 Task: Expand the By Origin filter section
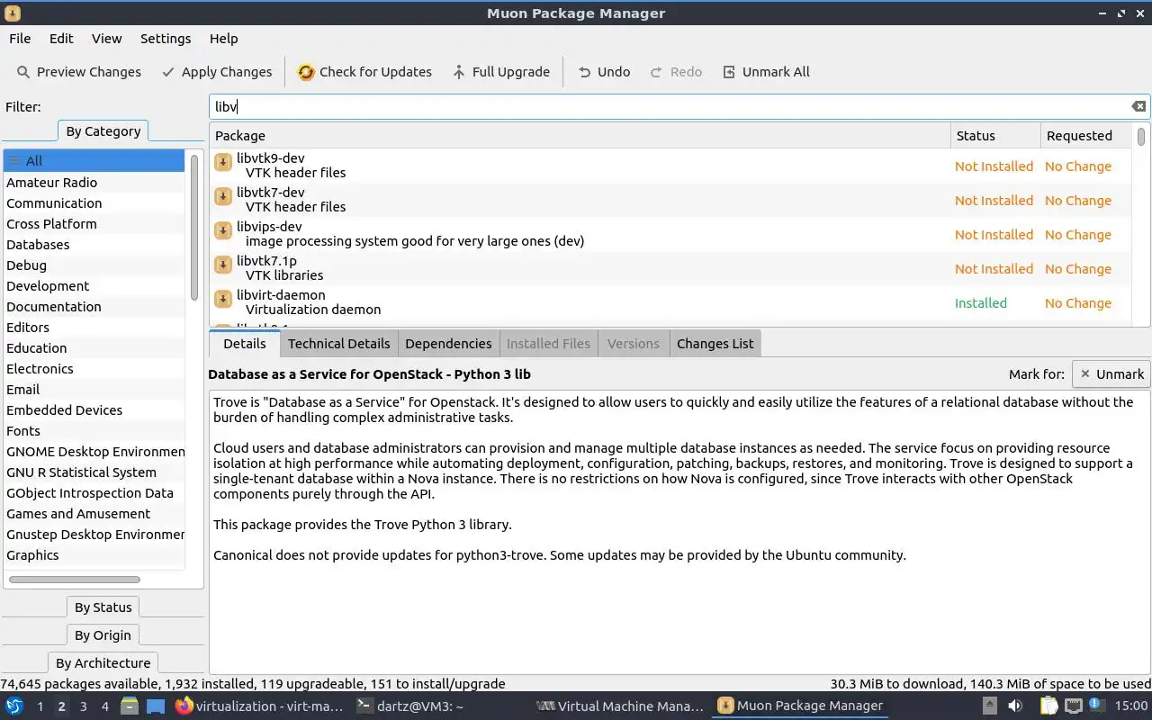pos(103,635)
